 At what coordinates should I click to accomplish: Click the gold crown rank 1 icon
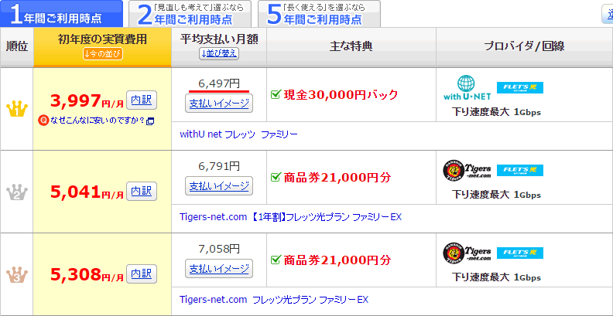click(x=16, y=108)
